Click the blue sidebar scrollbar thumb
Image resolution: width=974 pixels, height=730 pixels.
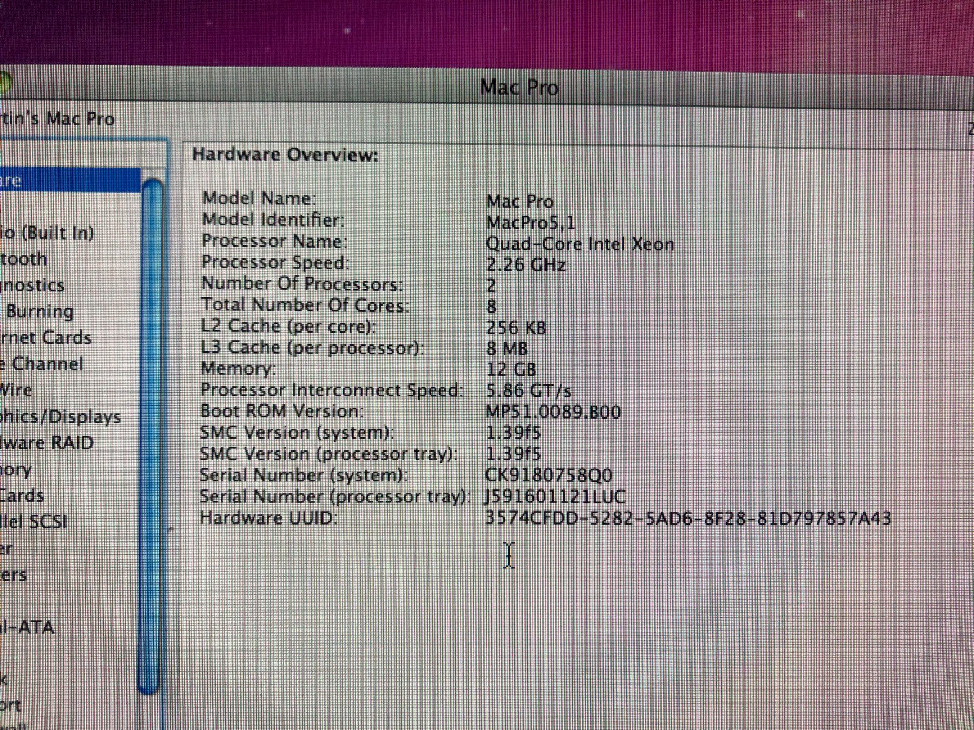click(151, 435)
